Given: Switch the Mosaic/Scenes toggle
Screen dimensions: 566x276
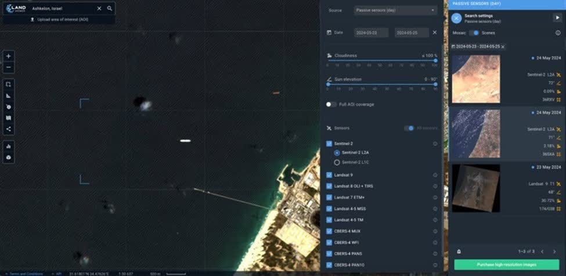Looking at the screenshot, I should pyautogui.click(x=474, y=33).
